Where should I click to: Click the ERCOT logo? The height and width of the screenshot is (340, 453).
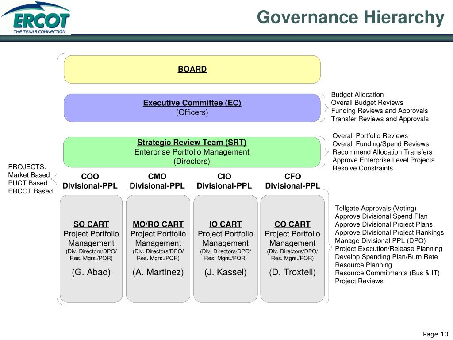(35, 18)
